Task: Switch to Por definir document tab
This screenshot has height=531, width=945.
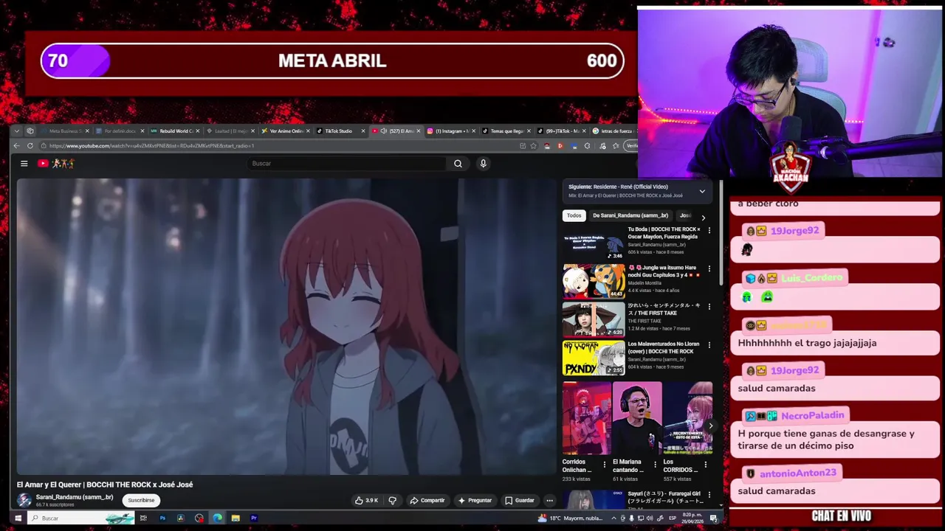Action: (x=118, y=131)
